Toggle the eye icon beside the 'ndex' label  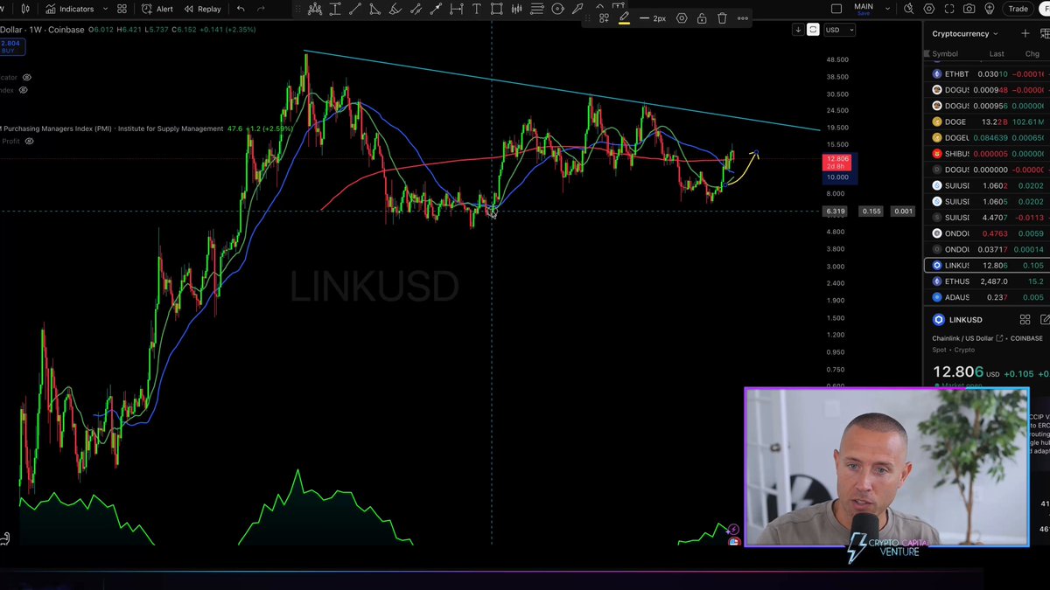click(24, 90)
